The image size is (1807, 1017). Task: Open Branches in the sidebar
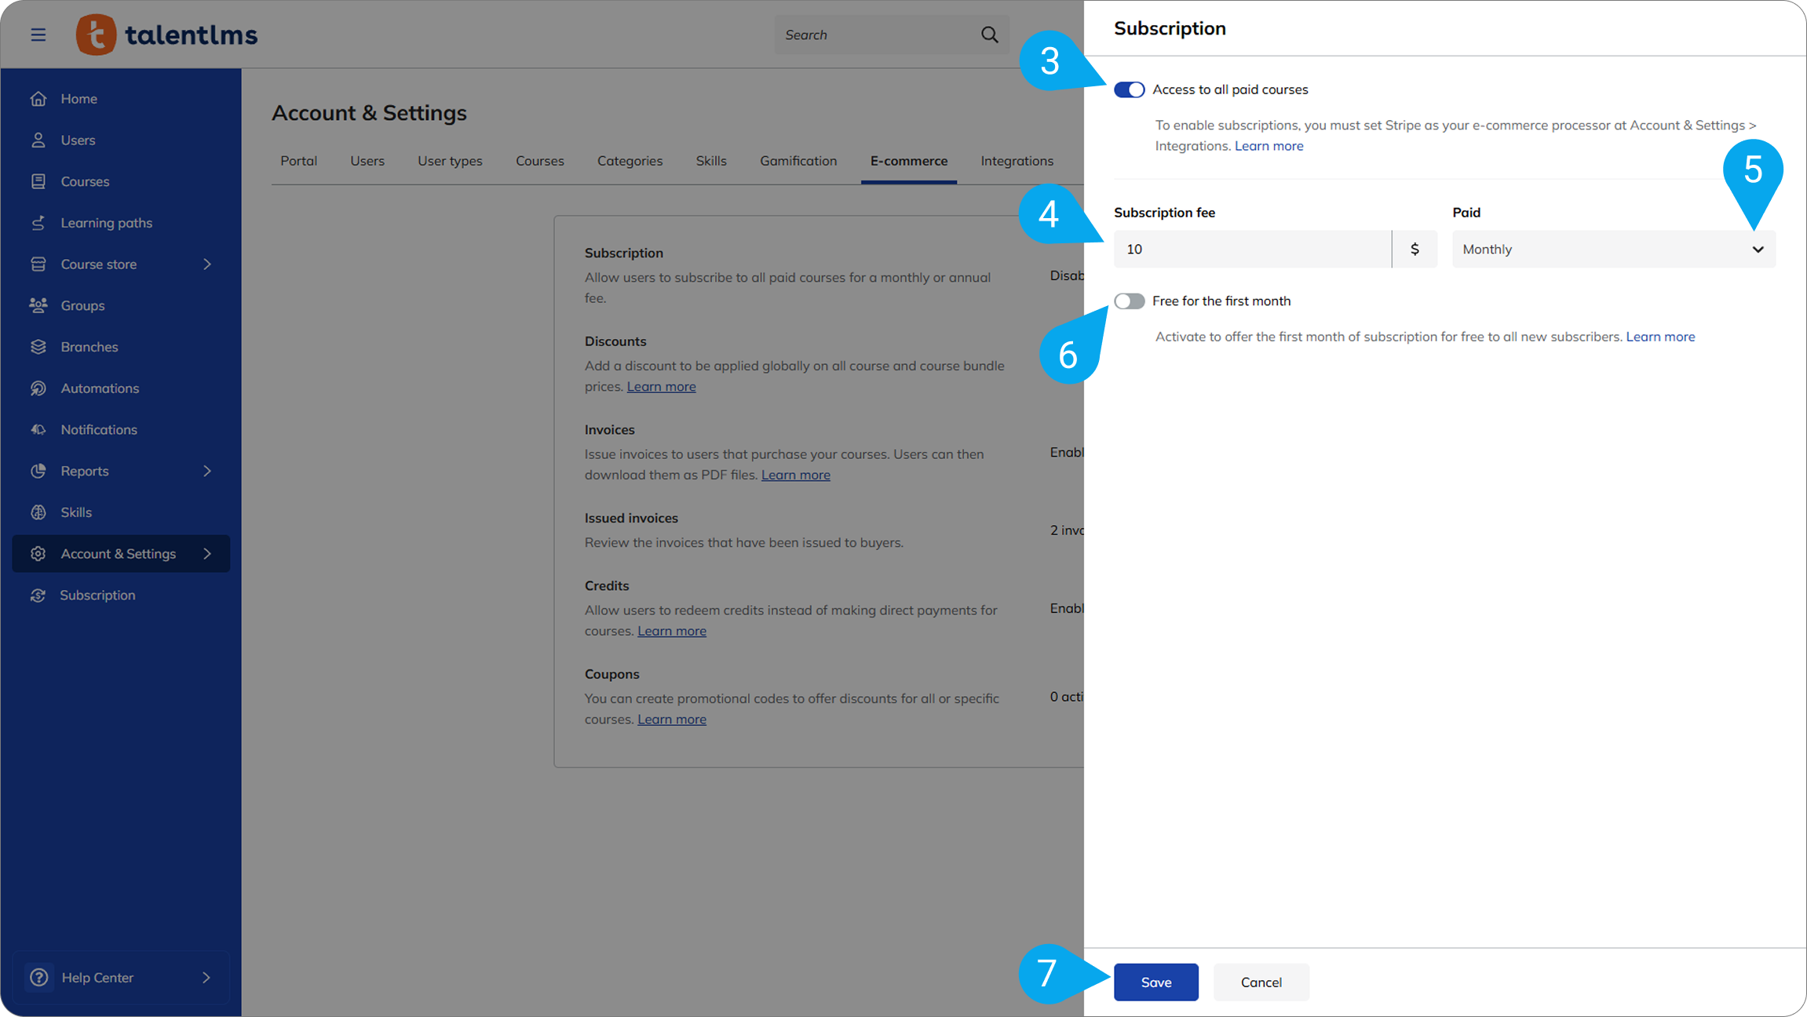pyautogui.click(x=89, y=347)
